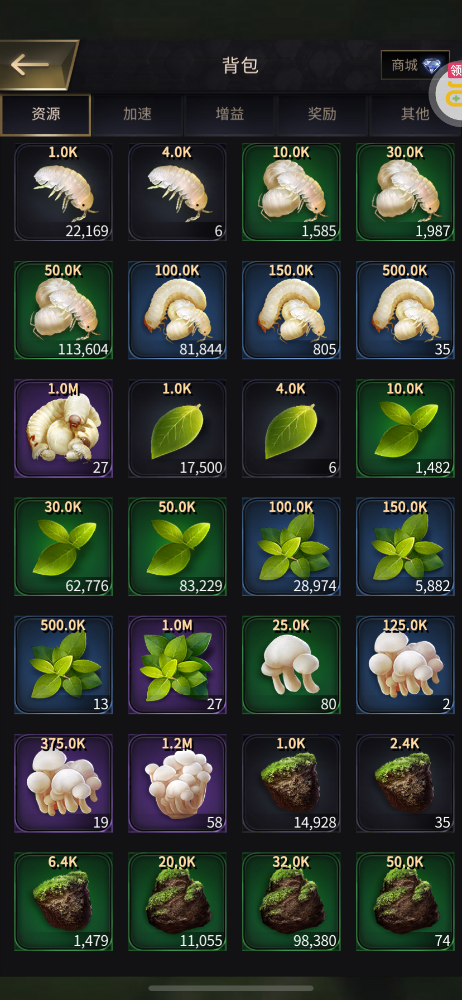Viewport: 462px width, 1000px height.
Task: Tap the 375.0K purple mushroom item
Action: pyautogui.click(x=63, y=783)
